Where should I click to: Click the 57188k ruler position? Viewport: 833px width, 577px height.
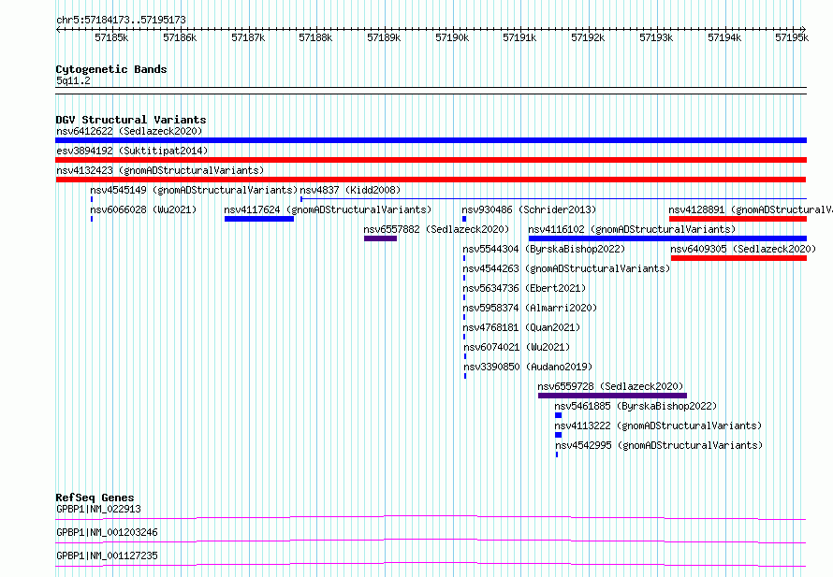pos(315,37)
